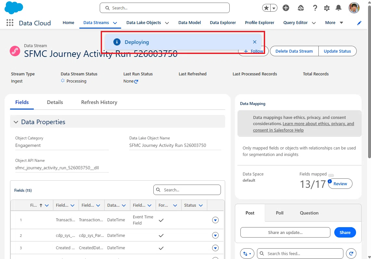Open the Help question mark icon

coord(315,8)
